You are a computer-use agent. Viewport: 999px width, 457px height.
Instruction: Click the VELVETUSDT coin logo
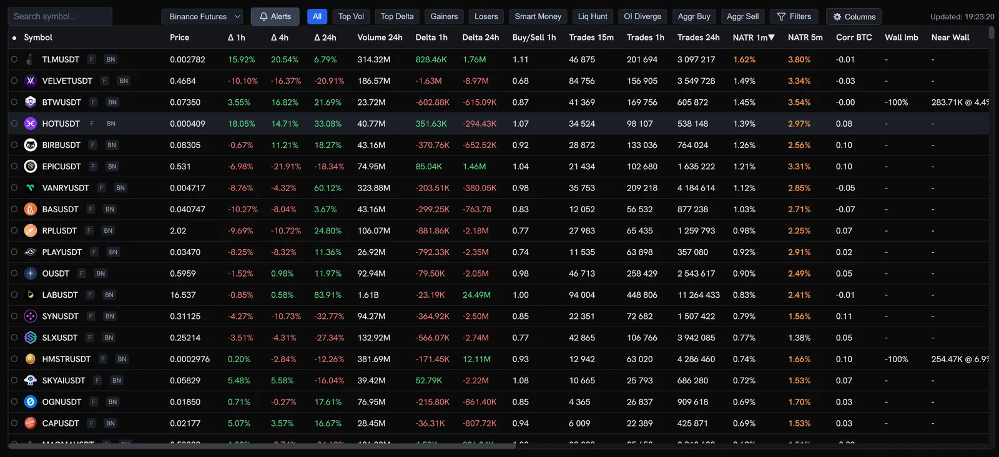click(30, 81)
